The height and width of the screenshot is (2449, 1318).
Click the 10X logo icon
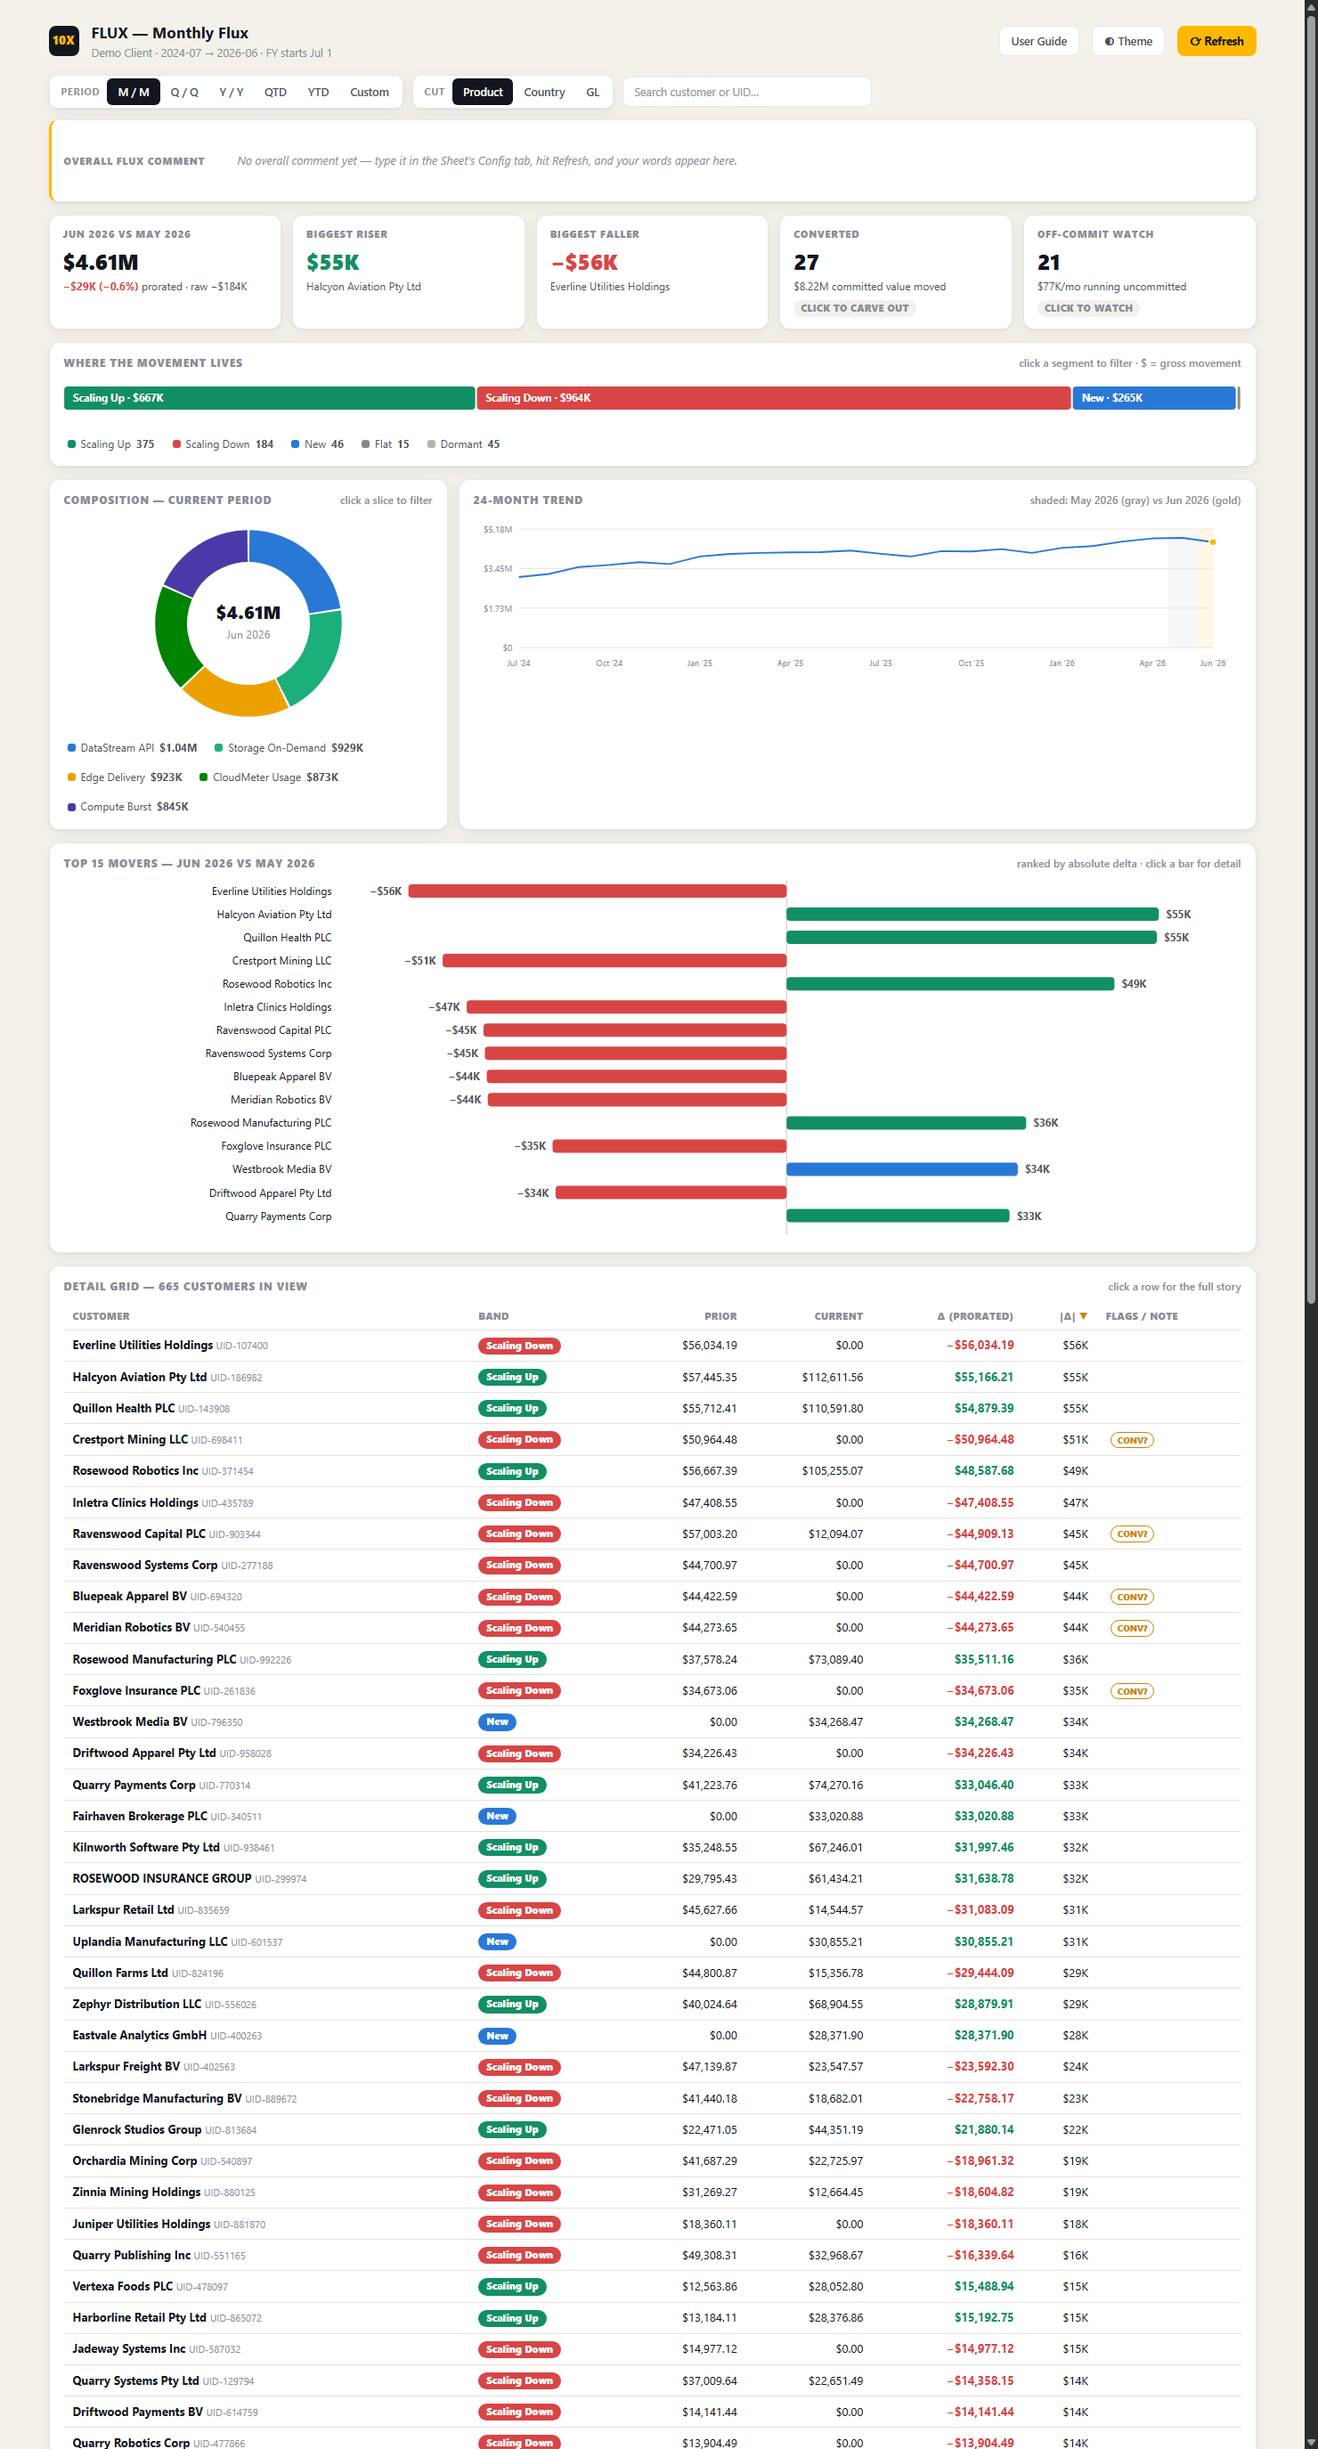click(x=64, y=41)
